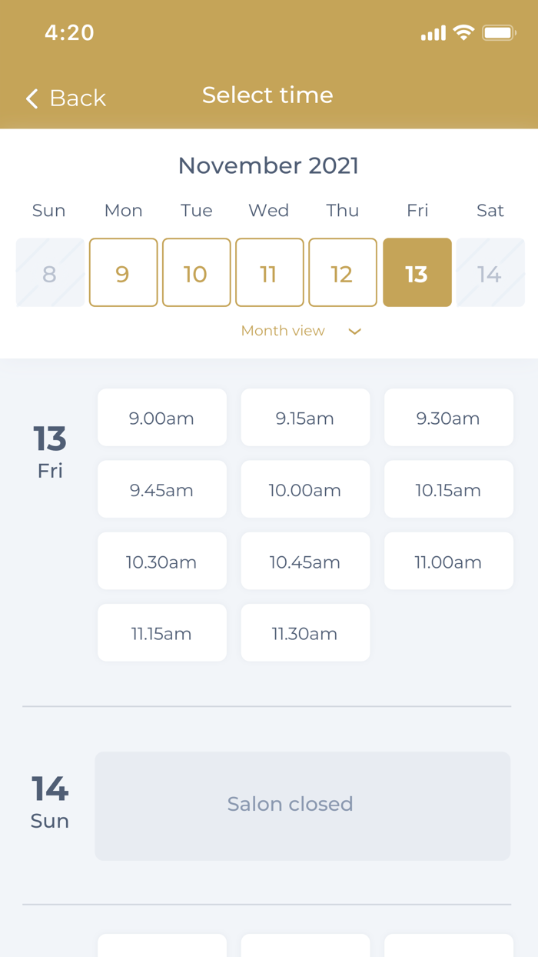Click the Month view chevron arrow
538x957 pixels.
[x=354, y=331]
